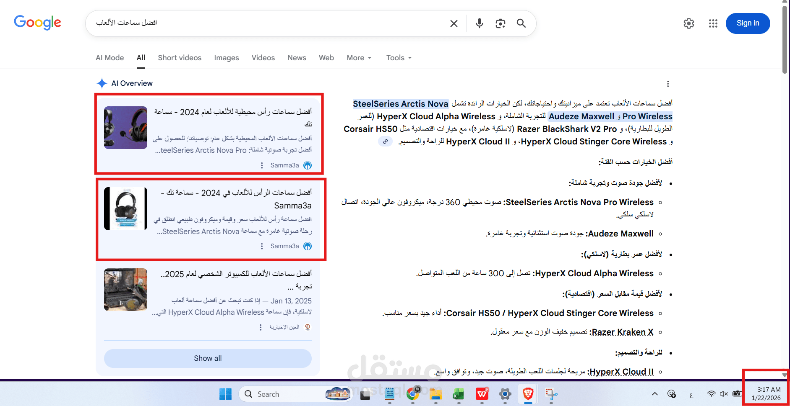Submit search using the magnifier icon
This screenshot has height=406, width=790.
(x=521, y=23)
